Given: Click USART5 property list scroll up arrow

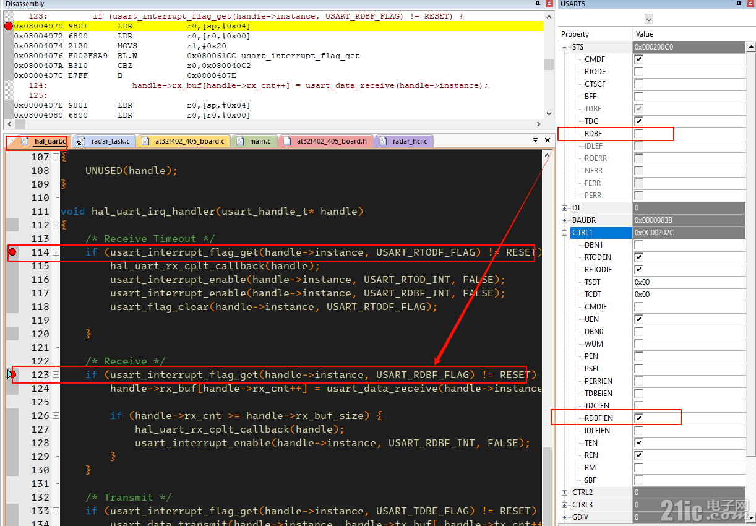Looking at the screenshot, I should tap(751, 46).
